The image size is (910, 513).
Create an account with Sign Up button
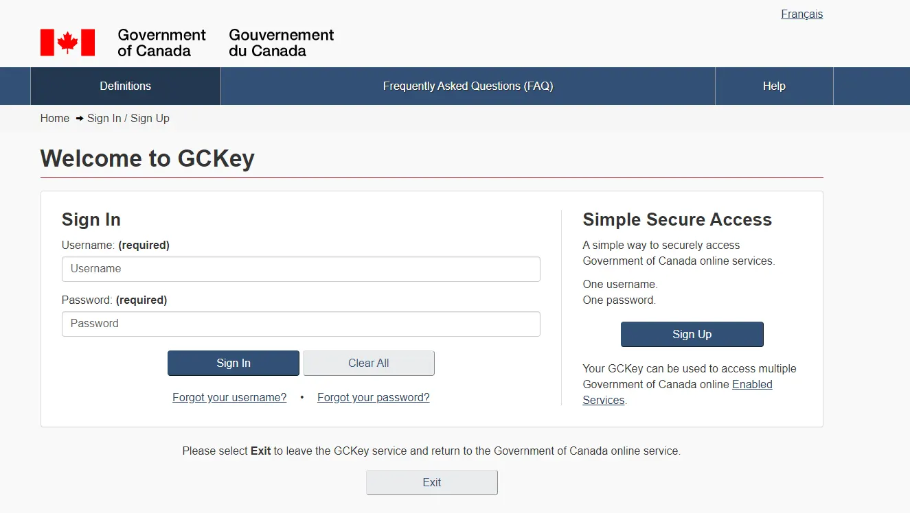point(692,335)
